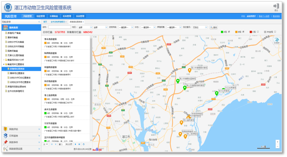Open the 检疫管理 top menu

click(x=41, y=16)
